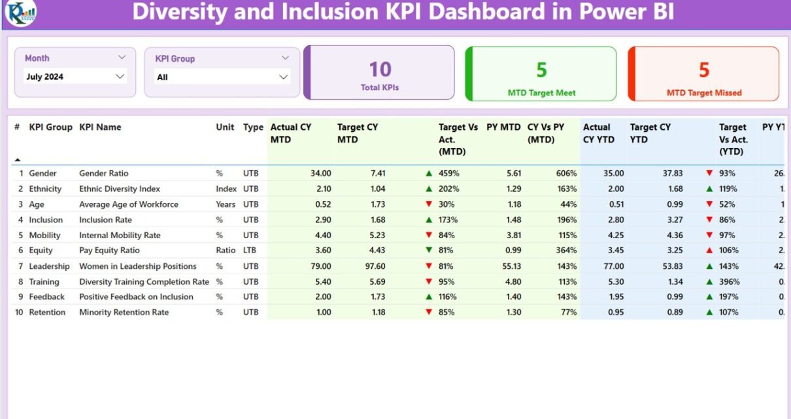Image resolution: width=791 pixels, height=419 pixels.
Task: Click green up arrow in Inclusion Rate MTD
Action: [429, 220]
